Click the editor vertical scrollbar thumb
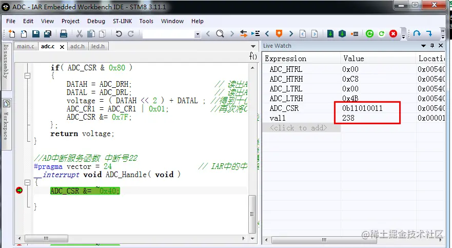 tap(252, 214)
